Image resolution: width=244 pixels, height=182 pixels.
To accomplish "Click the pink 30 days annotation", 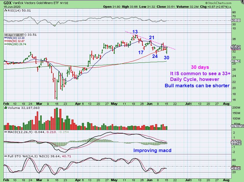I will coord(200,67).
